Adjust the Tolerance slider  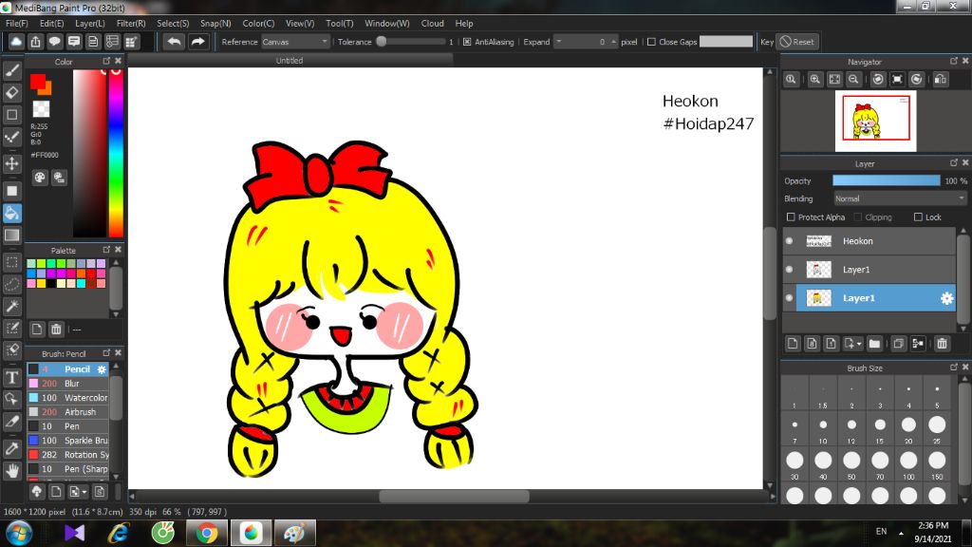tap(412, 42)
